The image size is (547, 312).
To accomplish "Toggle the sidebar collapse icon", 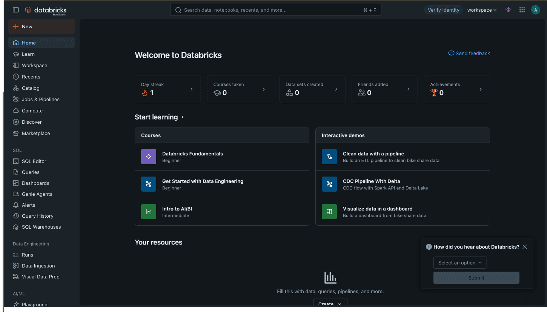I will coord(16,10).
